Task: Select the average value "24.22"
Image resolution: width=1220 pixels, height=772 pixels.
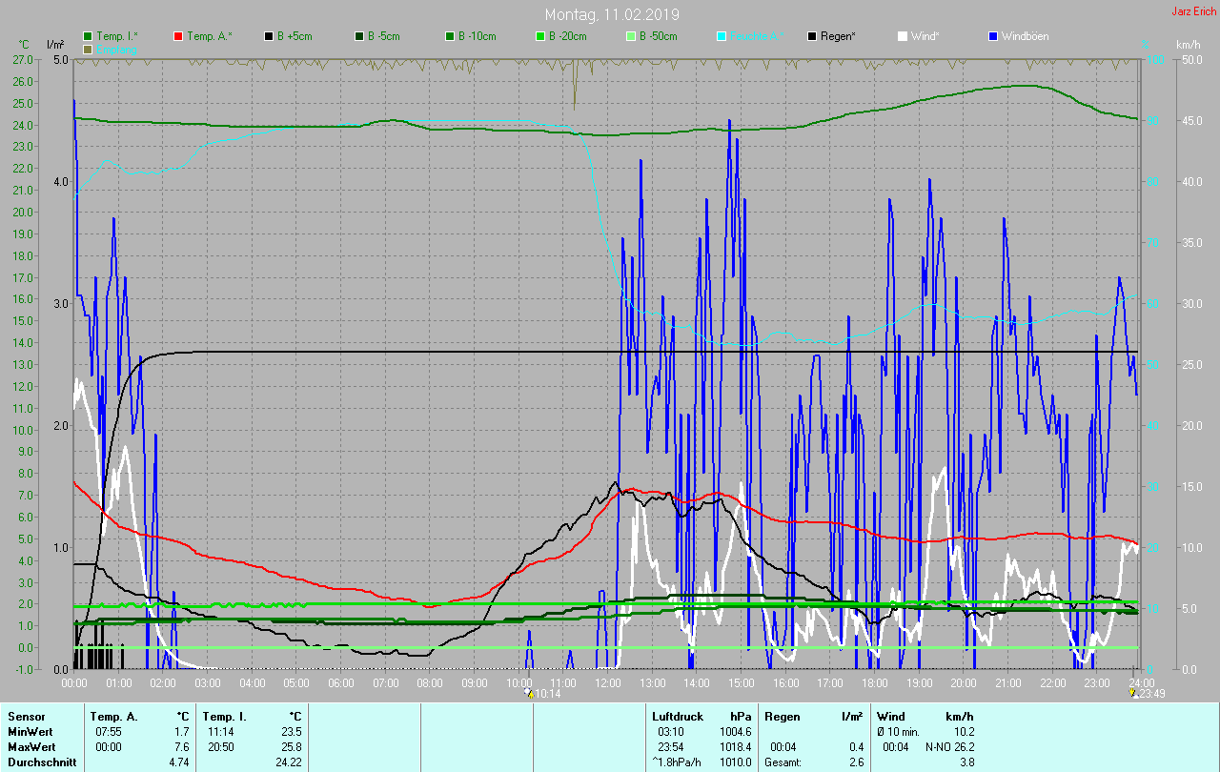Action: (288, 762)
